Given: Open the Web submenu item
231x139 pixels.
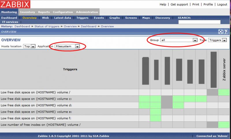Looking at the screenshot, I should [x=45, y=18].
